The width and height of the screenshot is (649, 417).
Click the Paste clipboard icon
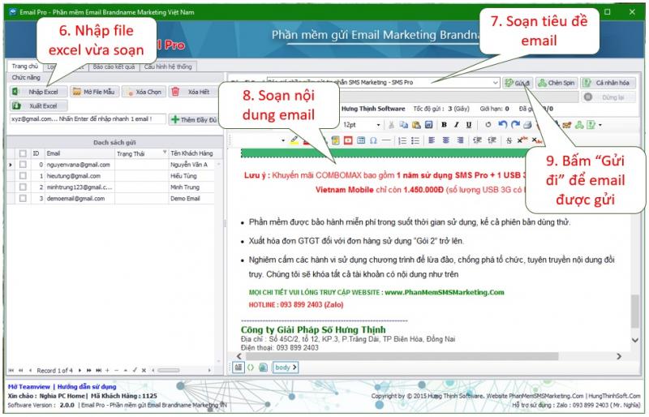click(416, 125)
